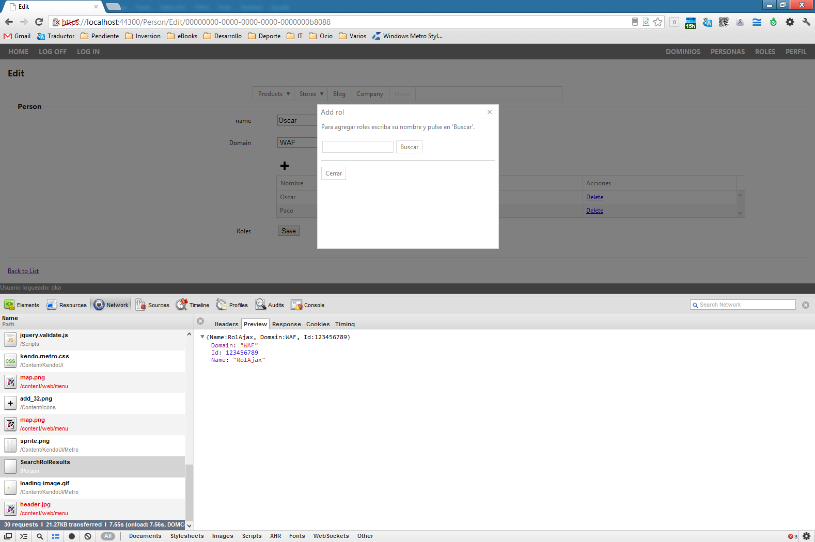
Task: Open DevTools settings gear at bottom right
Action: (x=807, y=536)
